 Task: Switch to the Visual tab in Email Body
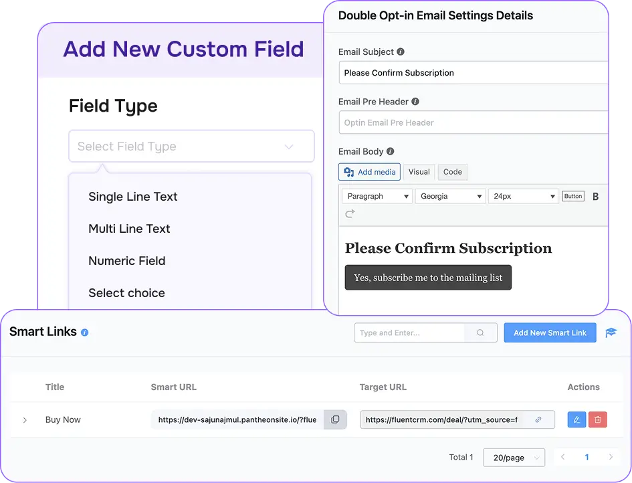pyautogui.click(x=419, y=172)
